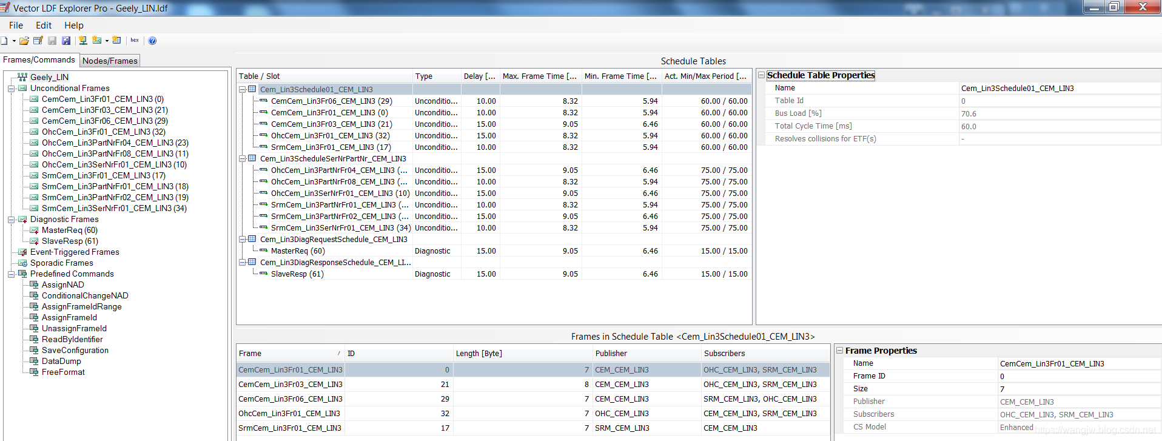The width and height of the screenshot is (1162, 441).
Task: Click the Diagnostic Frames folder icon
Action: (22, 219)
